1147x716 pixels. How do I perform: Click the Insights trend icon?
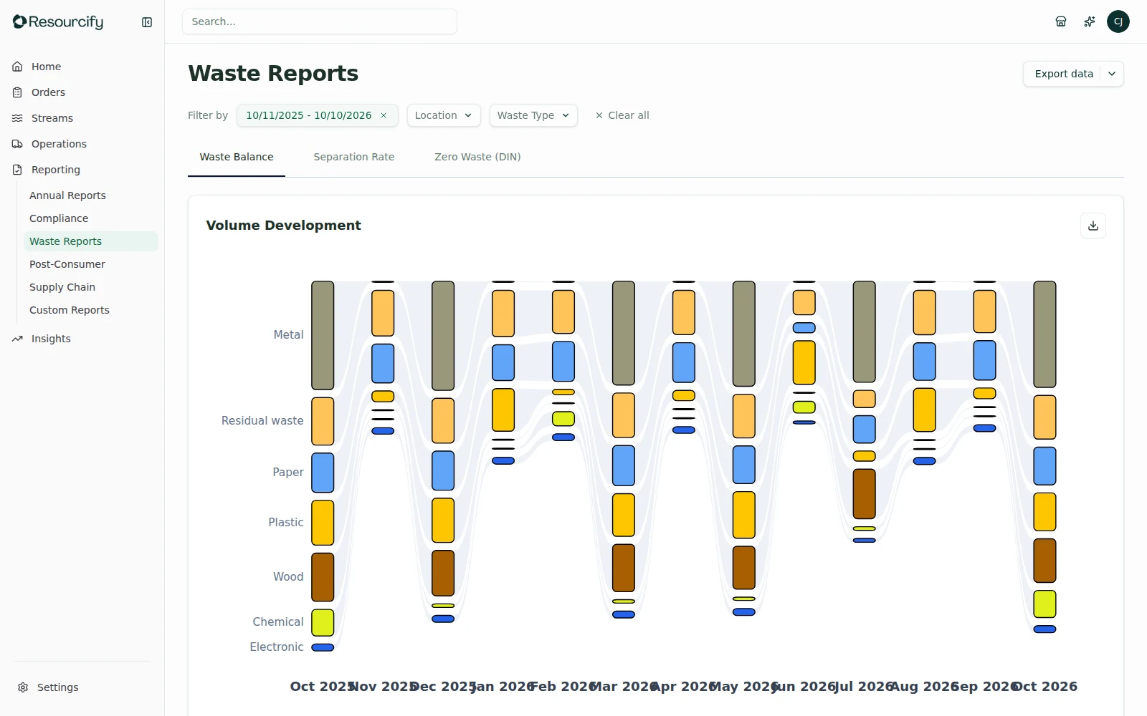[17, 339]
